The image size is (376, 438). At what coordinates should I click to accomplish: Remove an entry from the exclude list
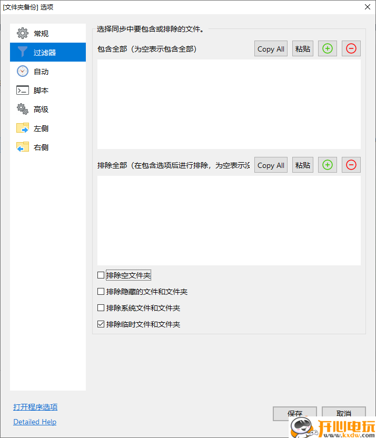[x=351, y=165]
